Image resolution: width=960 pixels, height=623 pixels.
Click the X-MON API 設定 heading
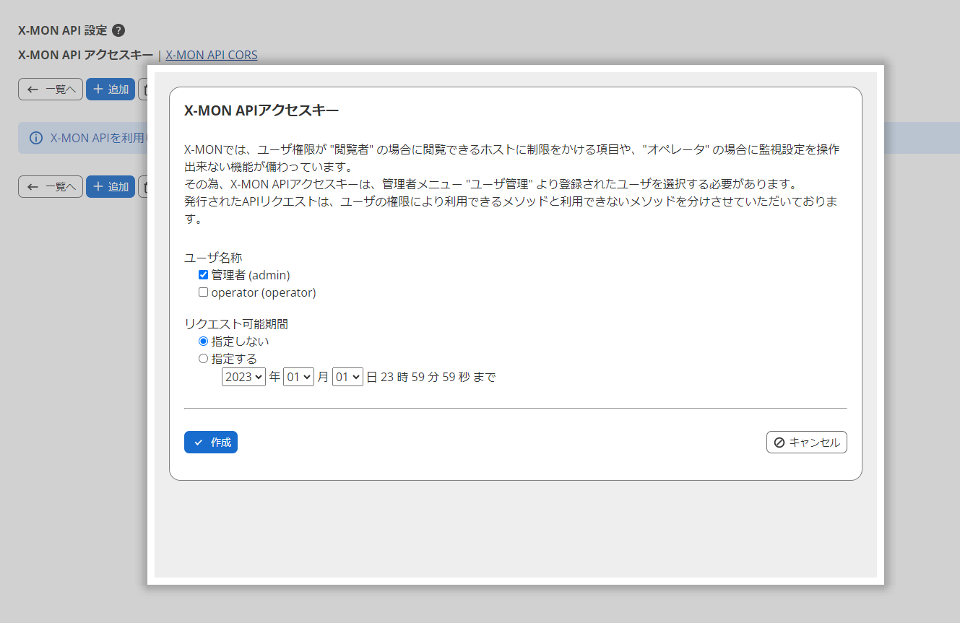(x=62, y=30)
